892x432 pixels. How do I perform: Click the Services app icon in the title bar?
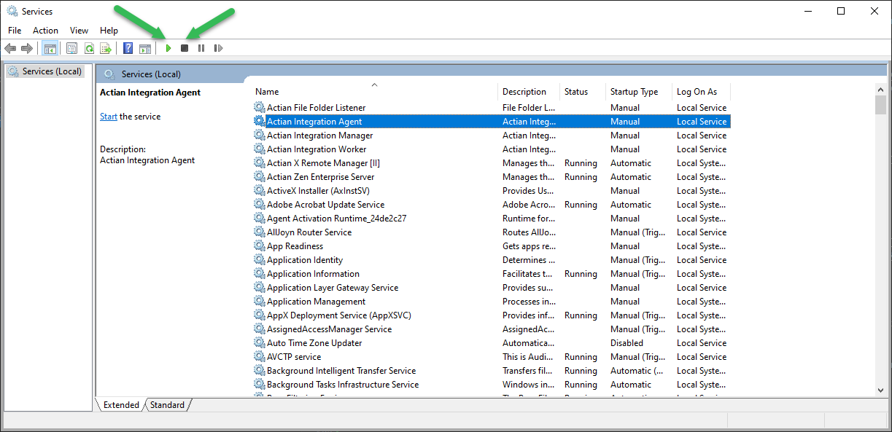(12, 11)
